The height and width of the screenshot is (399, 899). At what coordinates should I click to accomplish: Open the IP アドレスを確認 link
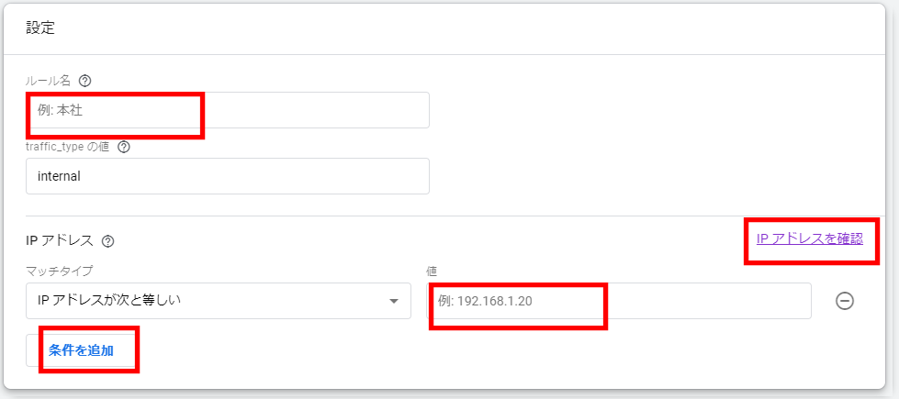810,239
